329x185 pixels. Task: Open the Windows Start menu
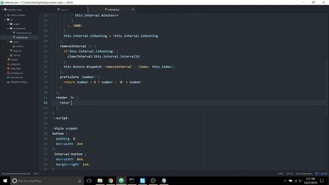tap(5, 180)
